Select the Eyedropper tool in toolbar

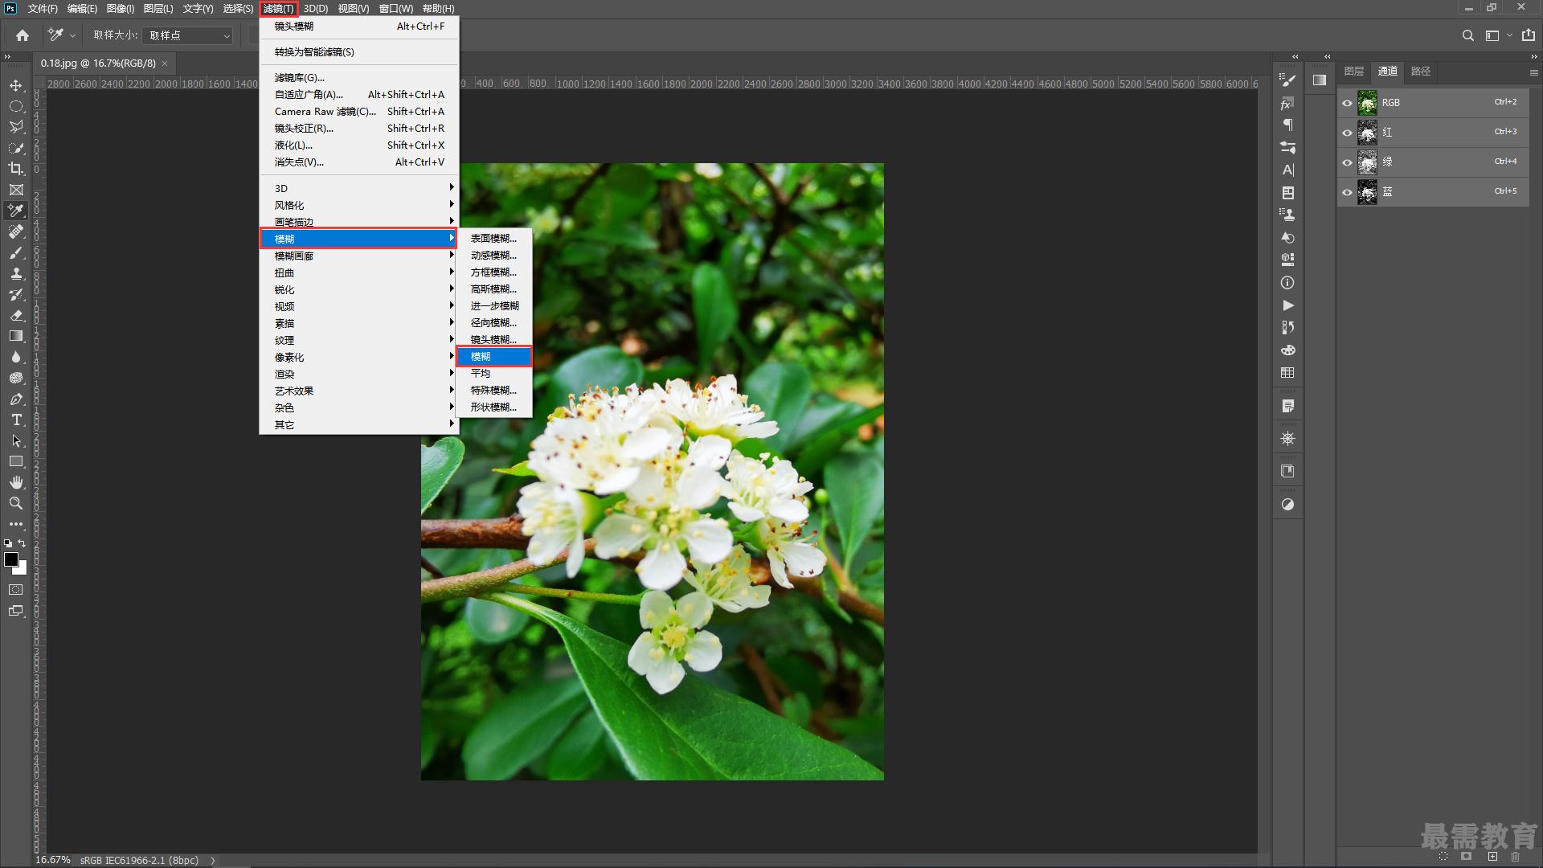tap(16, 211)
